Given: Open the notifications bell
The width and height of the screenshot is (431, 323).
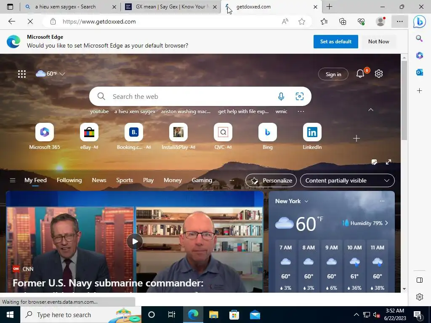Looking at the screenshot, I should point(360,74).
